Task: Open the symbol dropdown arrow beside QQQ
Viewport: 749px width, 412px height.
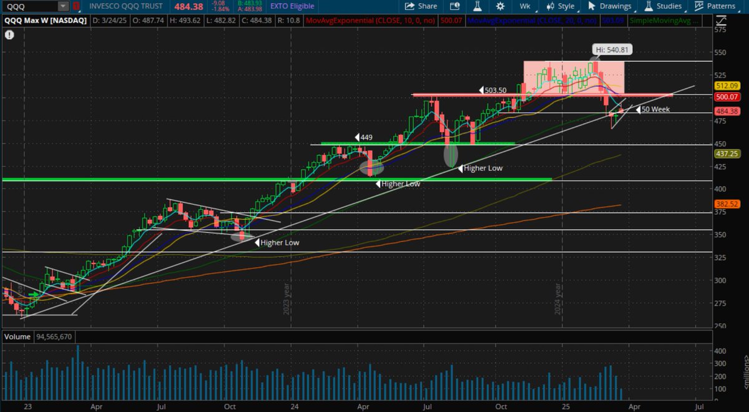Action: tap(63, 6)
